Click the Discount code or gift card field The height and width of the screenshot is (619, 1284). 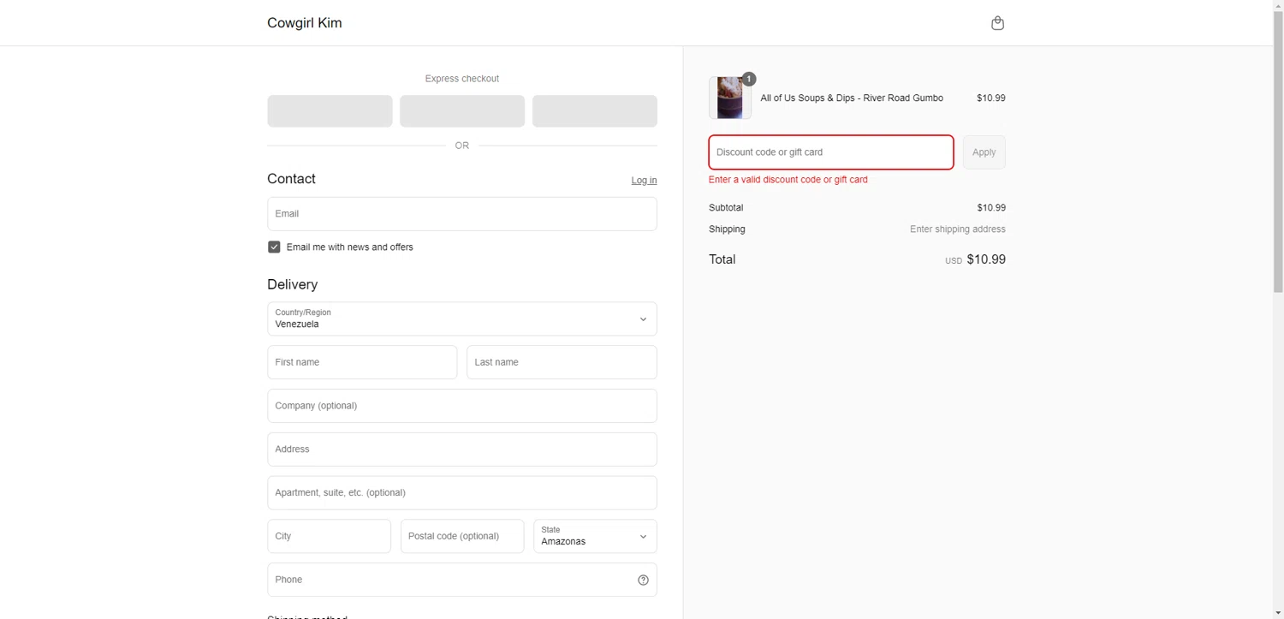click(831, 152)
